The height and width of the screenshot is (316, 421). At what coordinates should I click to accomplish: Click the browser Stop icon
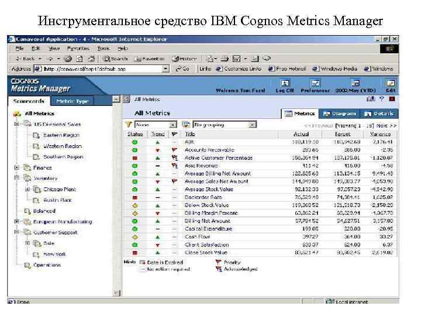click(68, 59)
